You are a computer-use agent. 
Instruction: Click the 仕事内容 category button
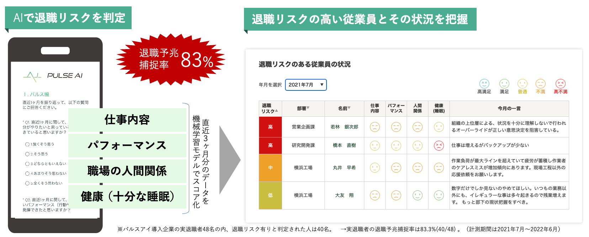pos(127,120)
